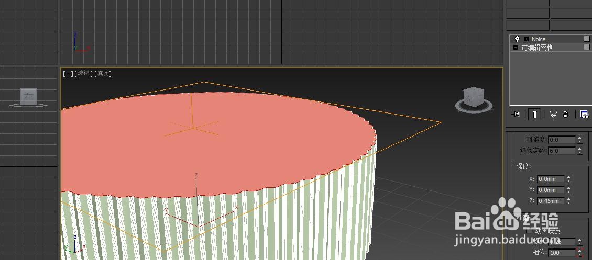Click the Pin Stack icon
The image size is (592, 260).
(x=516, y=115)
